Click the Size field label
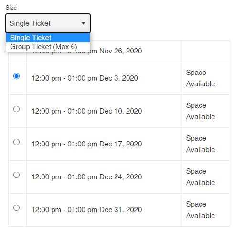Screen dimensions: 233x228 click(11, 8)
